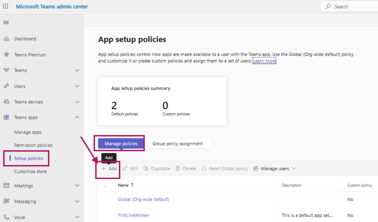The width and height of the screenshot is (378, 222).
Task: Click the Dashboard label in sidebar
Action: click(x=25, y=39)
